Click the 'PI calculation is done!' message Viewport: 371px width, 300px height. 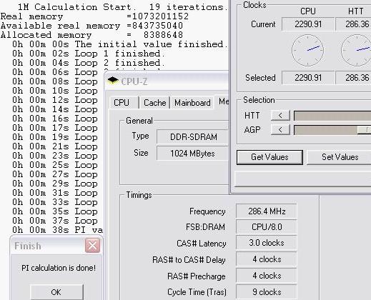pos(59,268)
